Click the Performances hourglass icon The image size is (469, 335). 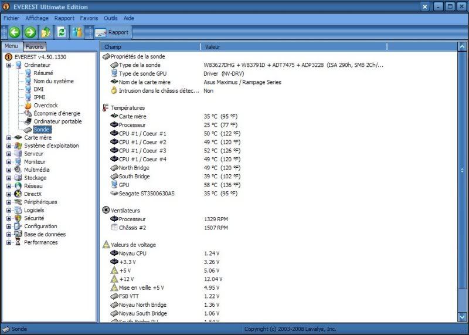point(18,242)
